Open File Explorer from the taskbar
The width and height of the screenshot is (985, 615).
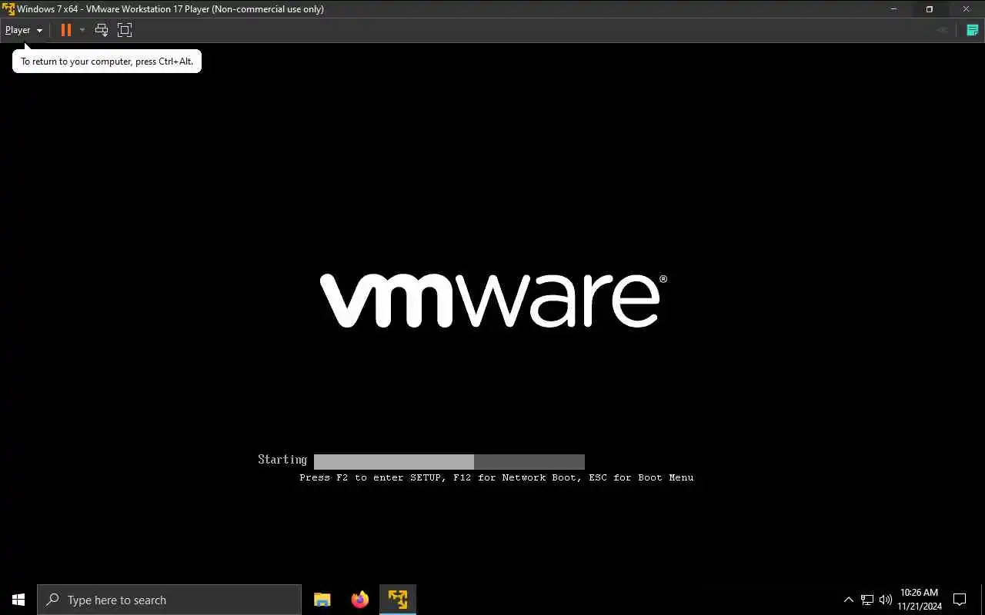click(322, 600)
